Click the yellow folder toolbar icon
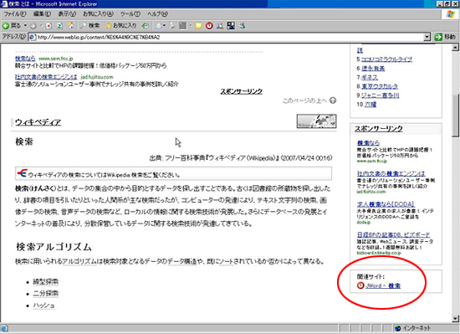 click(198, 26)
